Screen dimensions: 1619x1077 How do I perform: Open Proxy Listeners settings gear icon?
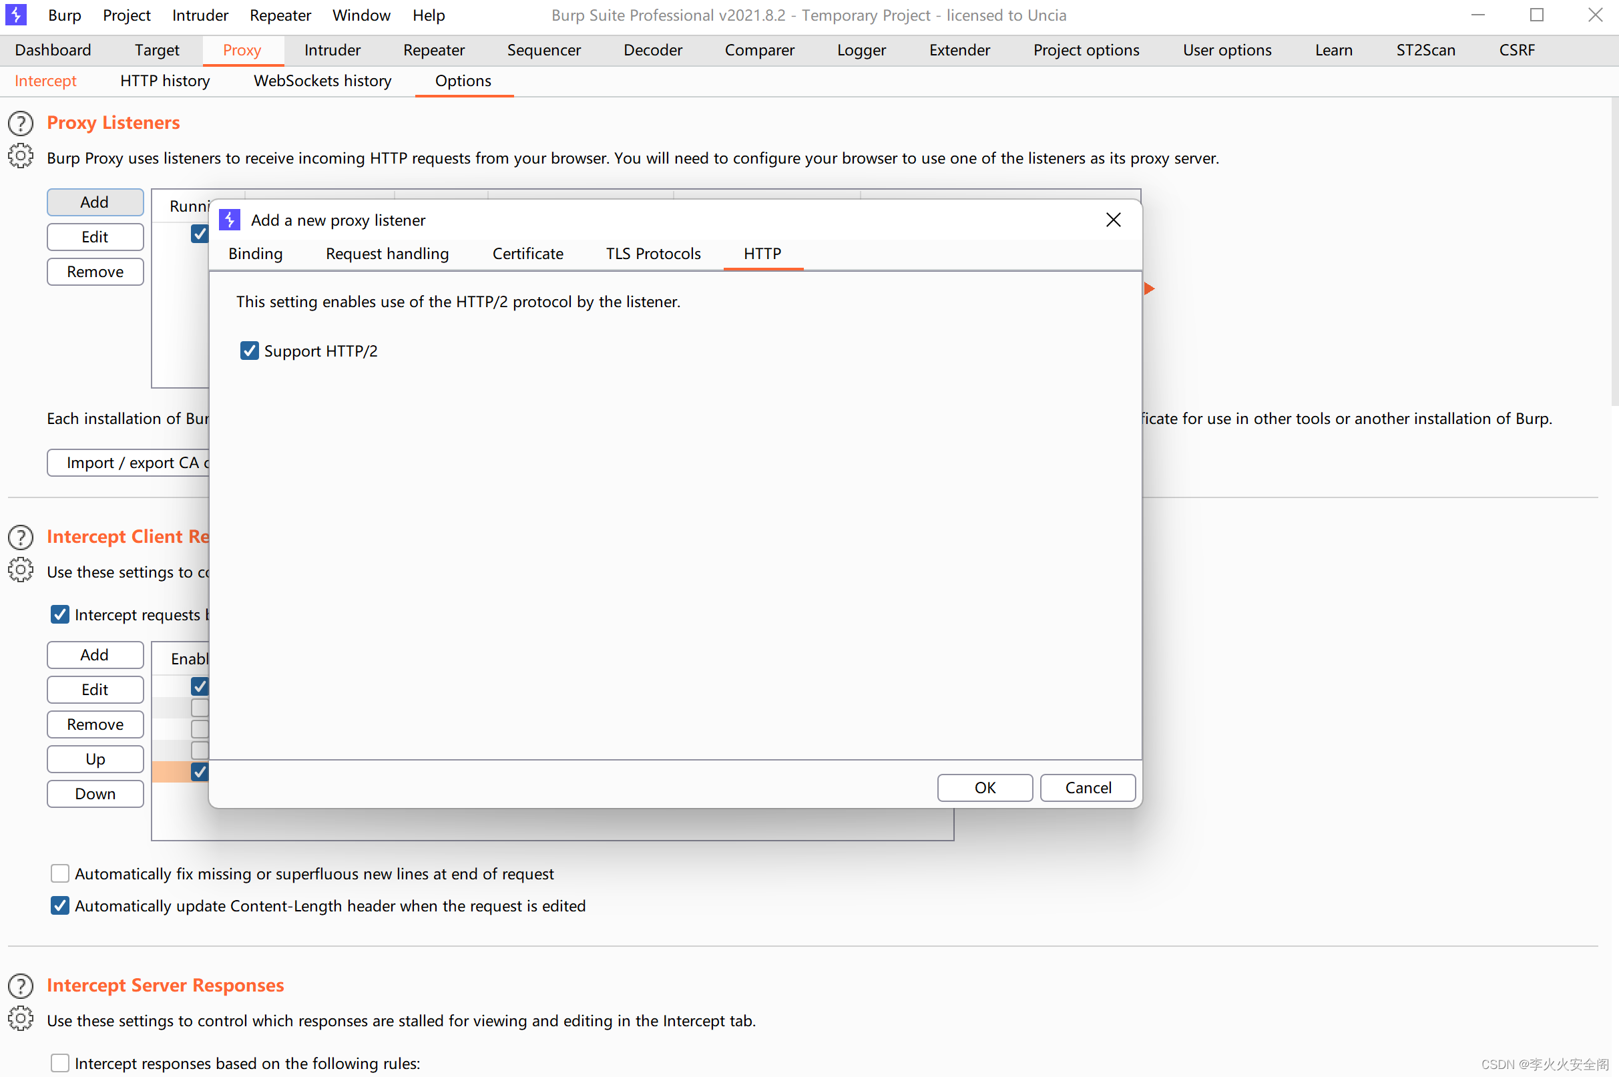pos(21,157)
